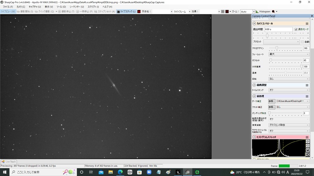
Task: Click the red icon beside Live Stack
Action: click(x=139, y=11)
